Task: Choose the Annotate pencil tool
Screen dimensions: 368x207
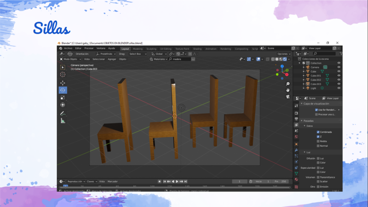Action: coord(63,113)
